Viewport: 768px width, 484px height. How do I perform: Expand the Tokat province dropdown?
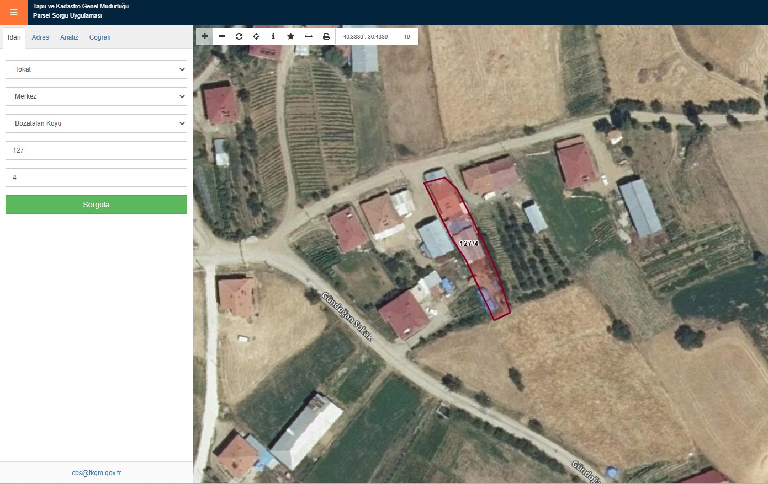click(x=96, y=69)
